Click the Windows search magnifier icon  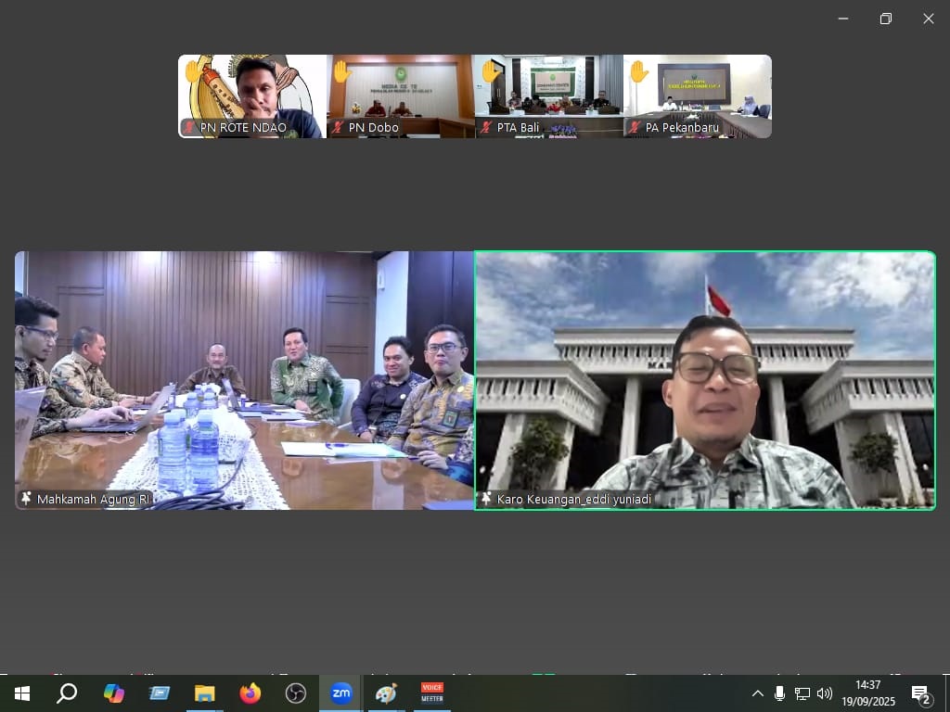point(67,693)
